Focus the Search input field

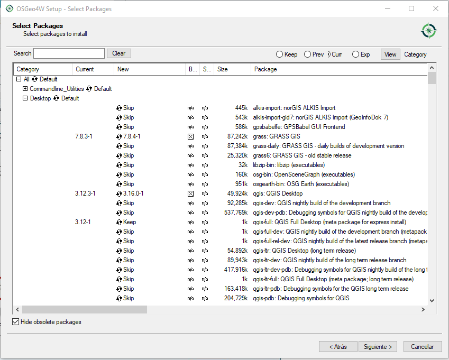69,53
